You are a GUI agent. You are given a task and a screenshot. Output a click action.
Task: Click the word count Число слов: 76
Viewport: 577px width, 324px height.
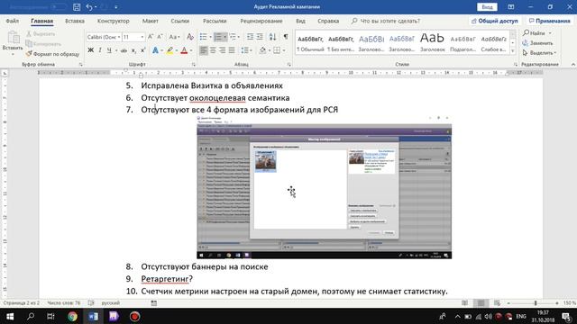64,303
